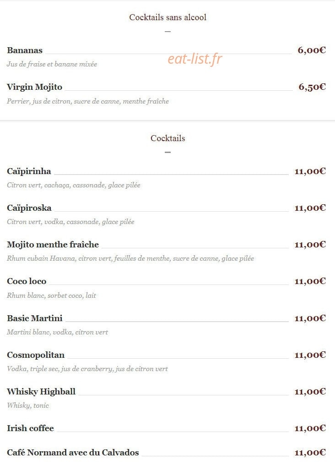Select Café Normand avec du Calvados

[73, 453]
